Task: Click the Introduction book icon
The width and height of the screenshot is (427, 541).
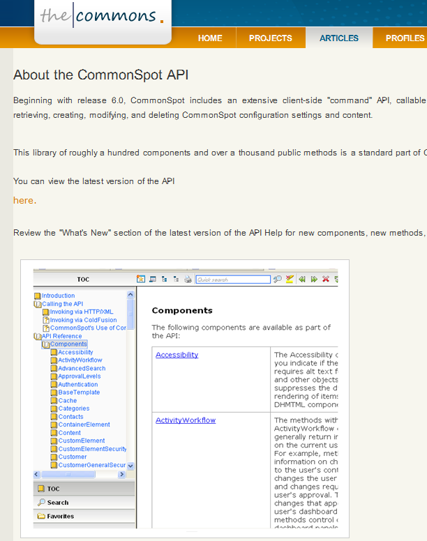Action: point(38,296)
